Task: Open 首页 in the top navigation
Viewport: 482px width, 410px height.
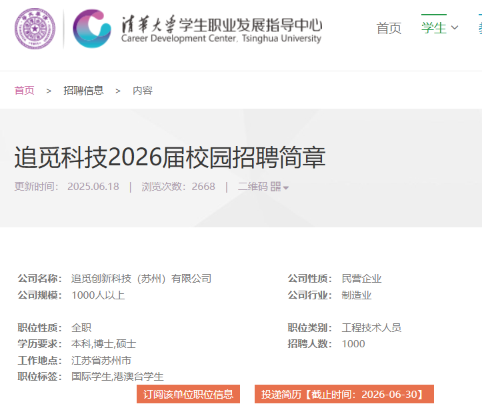Action: (x=389, y=28)
